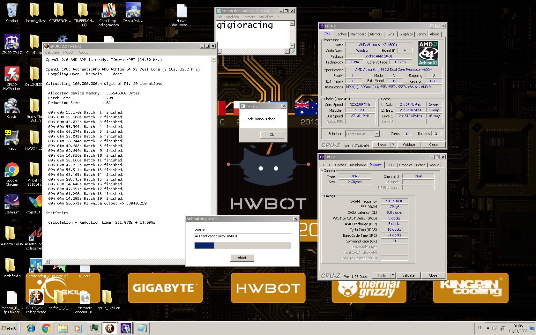
Task: Switch to CPU tab in lower CPU-Z
Action: [326, 165]
